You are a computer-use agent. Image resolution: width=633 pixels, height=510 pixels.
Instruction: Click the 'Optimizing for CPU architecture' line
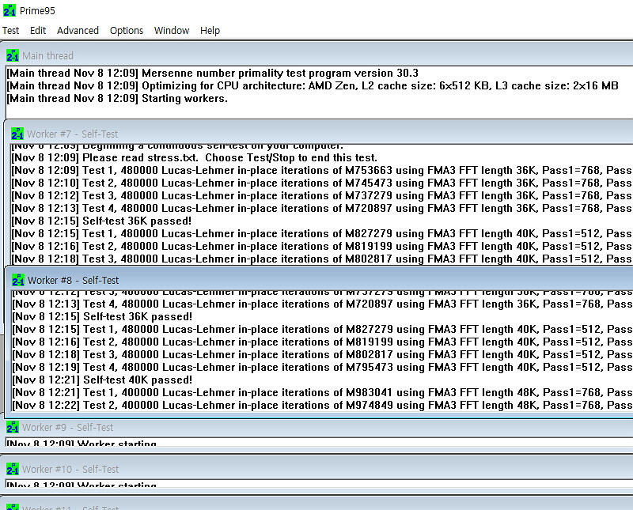click(x=313, y=86)
